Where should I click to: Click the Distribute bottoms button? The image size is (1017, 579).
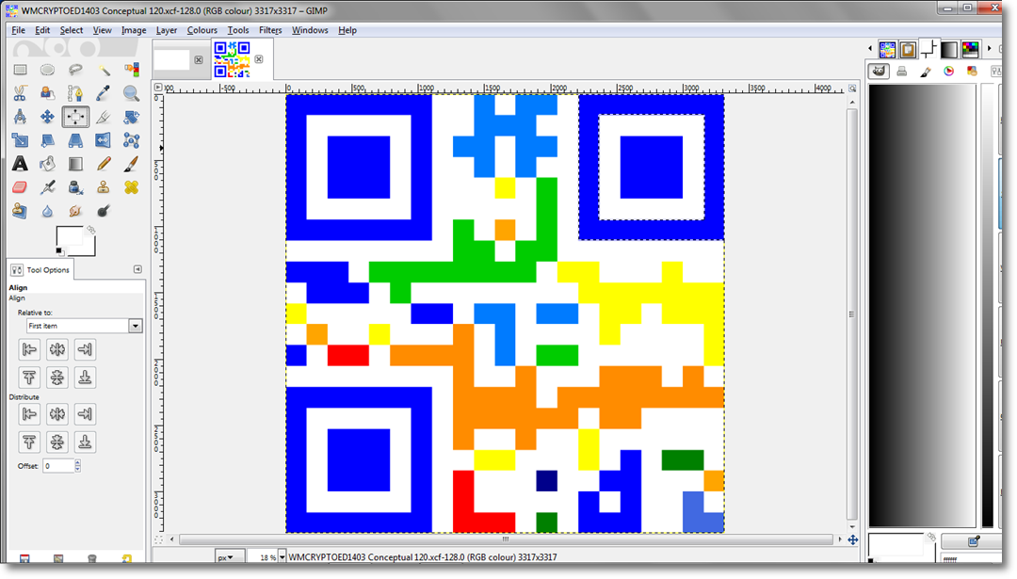(x=85, y=442)
